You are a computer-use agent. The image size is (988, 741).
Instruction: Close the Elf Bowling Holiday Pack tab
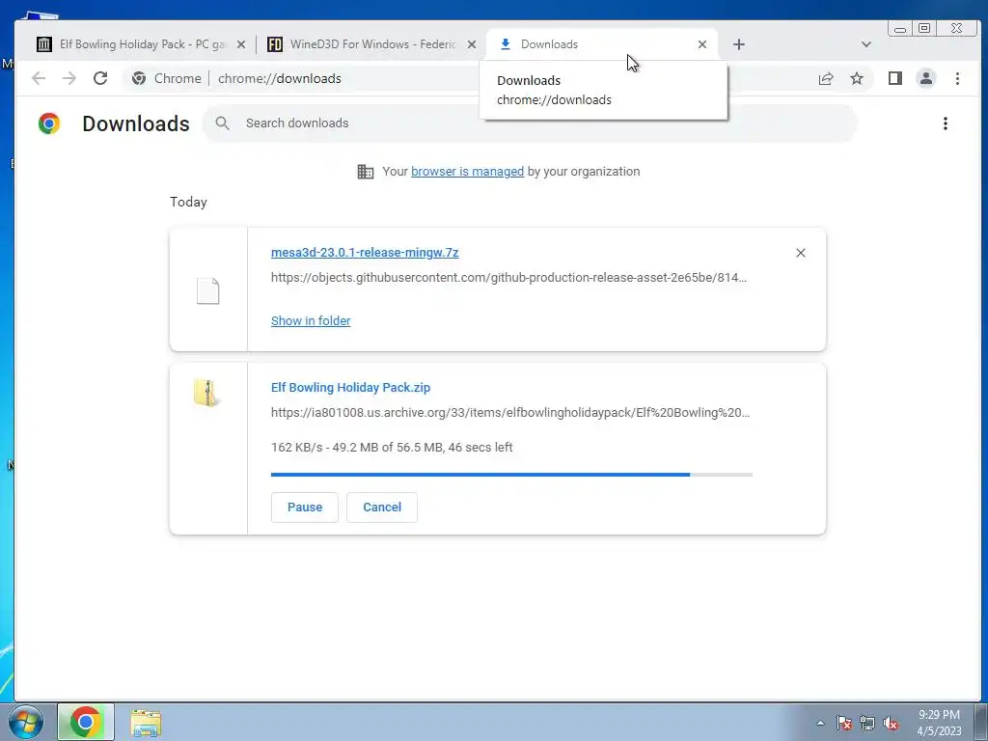click(240, 44)
